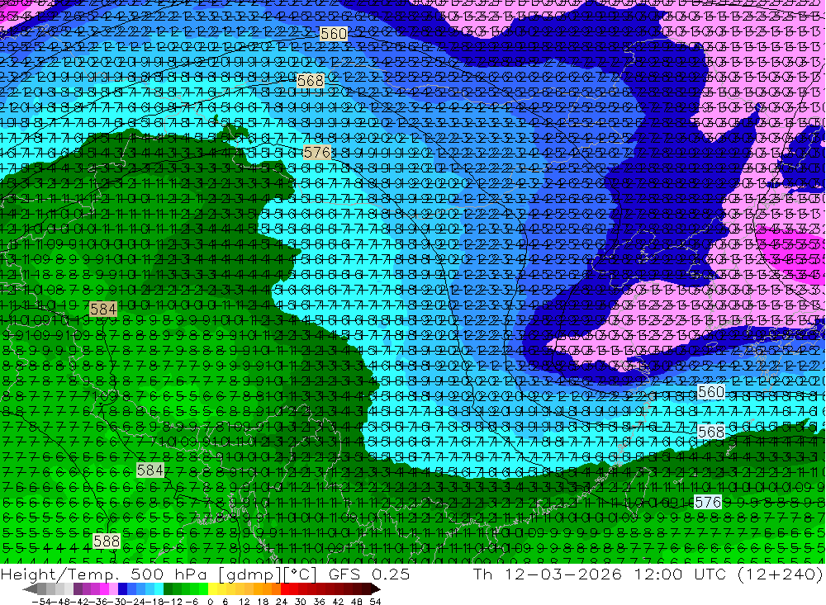Screen dimensions: 826x605
Task: Click the 54 value at legend's right end
Action: pos(375,602)
